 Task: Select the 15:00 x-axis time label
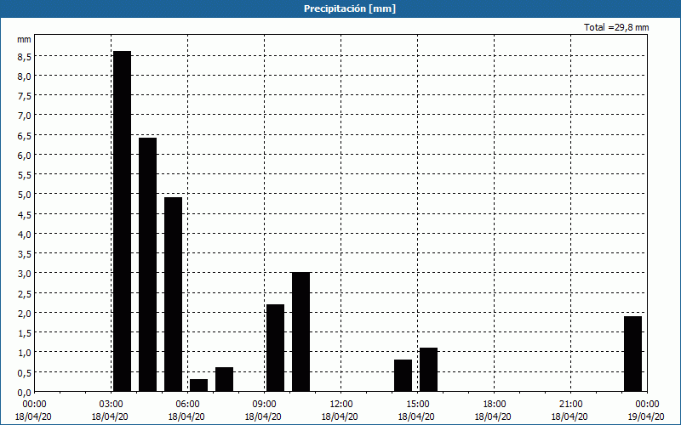tap(418, 405)
